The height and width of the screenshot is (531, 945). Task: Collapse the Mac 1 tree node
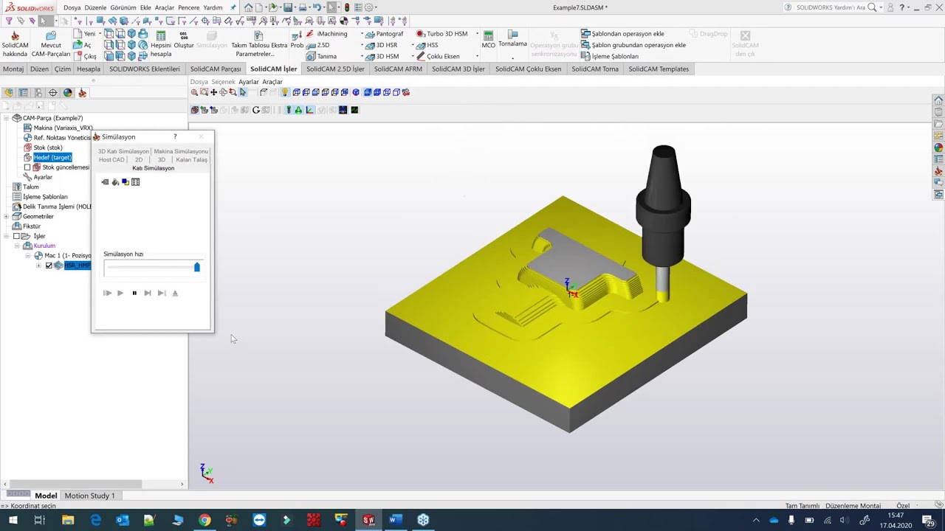[28, 256]
